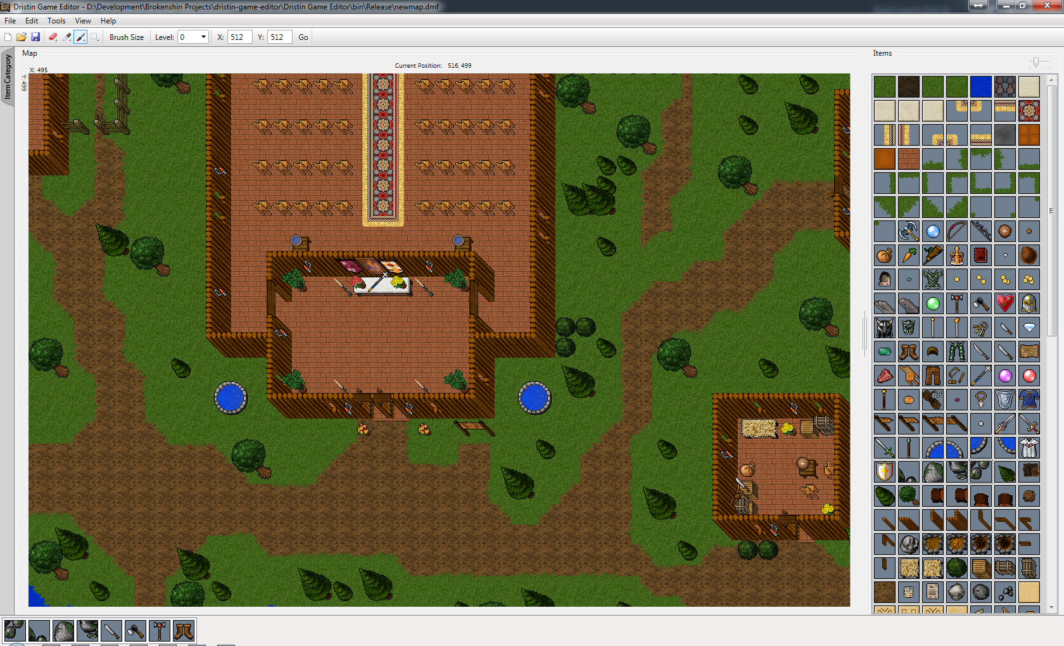Expand the Item Category side panel
Viewport: 1064px width, 646px height.
tap(8, 77)
